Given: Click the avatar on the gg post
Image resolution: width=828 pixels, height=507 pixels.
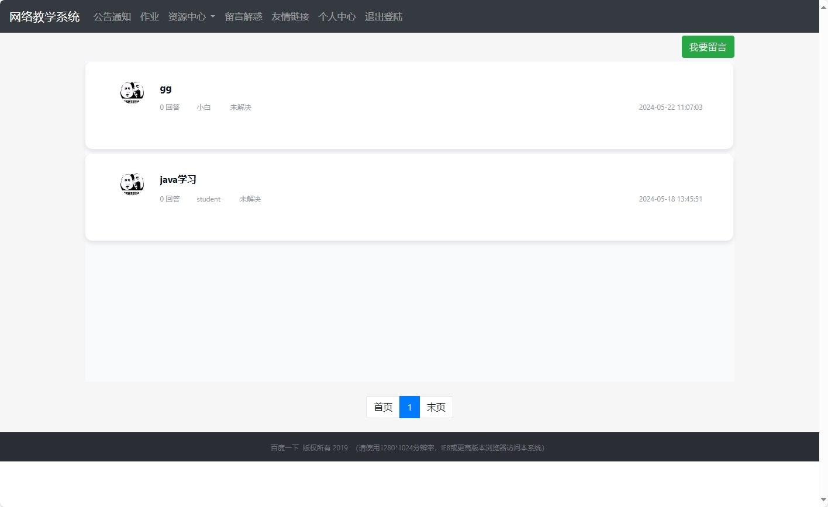Looking at the screenshot, I should pyautogui.click(x=132, y=92).
